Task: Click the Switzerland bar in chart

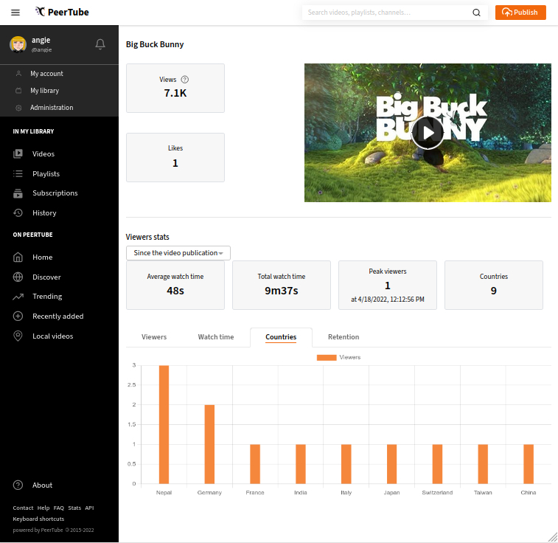Action: point(437,464)
